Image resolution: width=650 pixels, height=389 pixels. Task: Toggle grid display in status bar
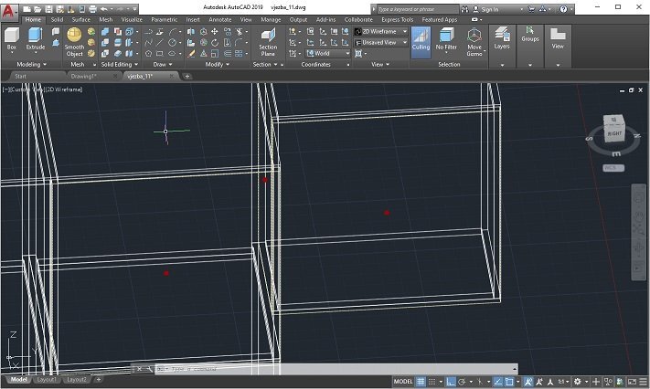421,382
